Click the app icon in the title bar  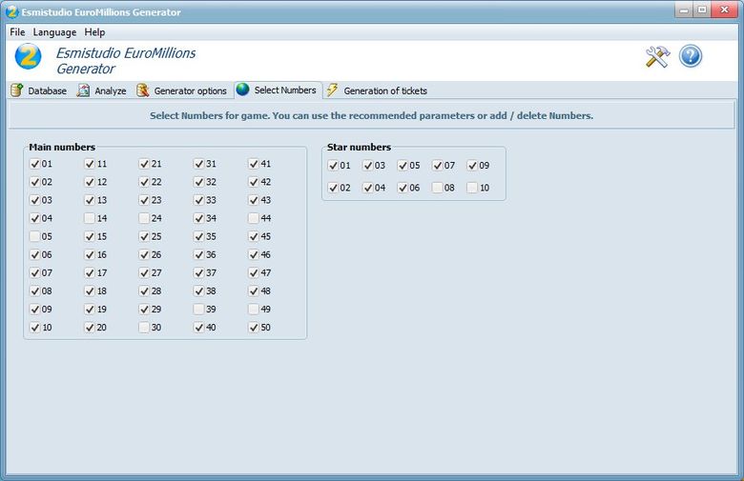tap(12, 11)
